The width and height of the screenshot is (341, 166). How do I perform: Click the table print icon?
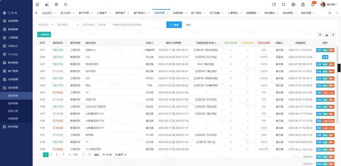[x=327, y=35]
